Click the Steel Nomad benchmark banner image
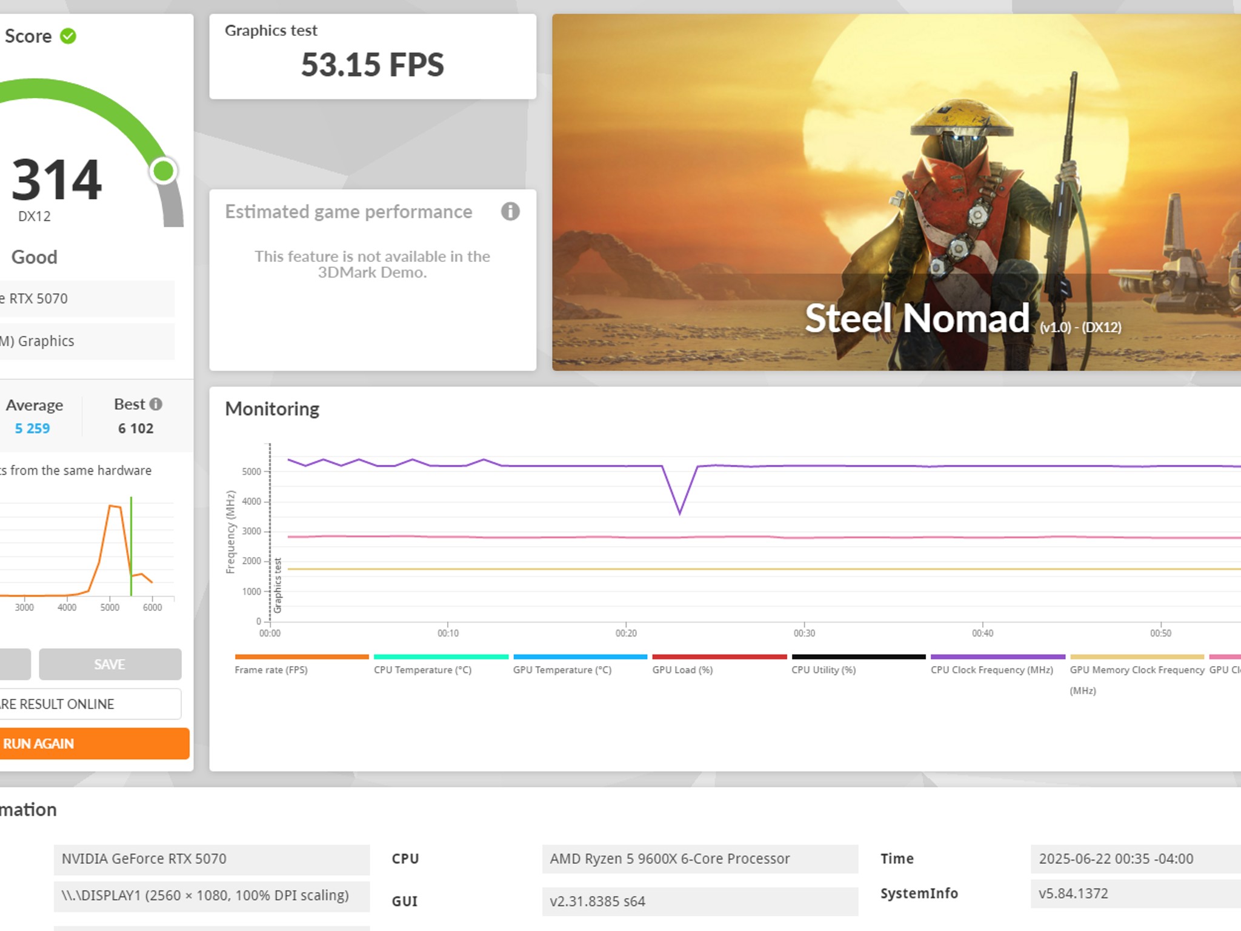Image resolution: width=1241 pixels, height=931 pixels. coord(896,192)
